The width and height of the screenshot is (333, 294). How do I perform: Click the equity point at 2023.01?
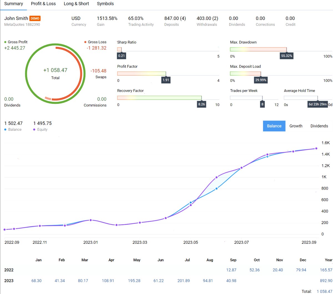coord(90,220)
